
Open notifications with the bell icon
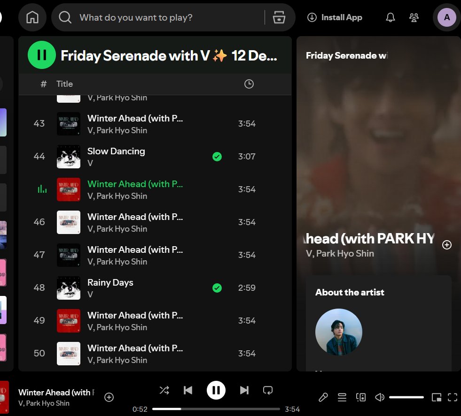click(x=390, y=17)
